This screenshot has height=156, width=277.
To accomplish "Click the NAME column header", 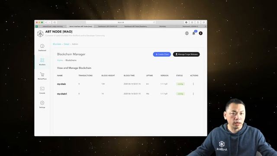I will coord(60,75).
